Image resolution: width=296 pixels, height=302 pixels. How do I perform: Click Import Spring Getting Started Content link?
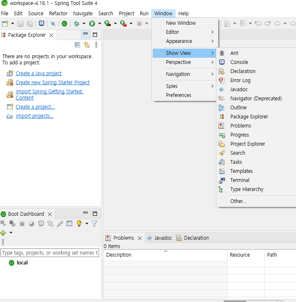[50, 94]
